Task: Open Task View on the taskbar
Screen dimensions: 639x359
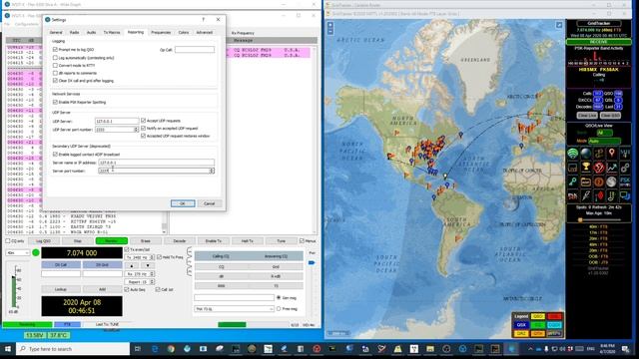Action: coord(138,349)
